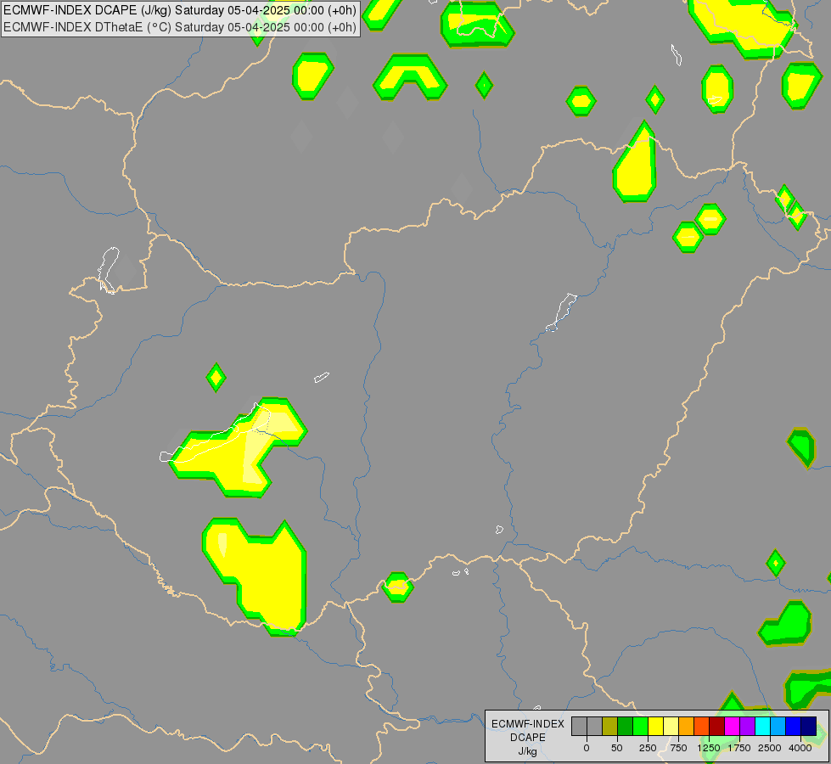Click the J/kg unit label in legend
This screenshot has width=831, height=764.
pyautogui.click(x=527, y=751)
